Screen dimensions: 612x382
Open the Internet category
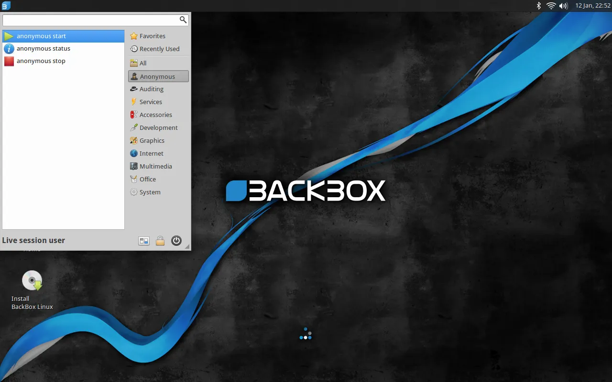pos(158,154)
